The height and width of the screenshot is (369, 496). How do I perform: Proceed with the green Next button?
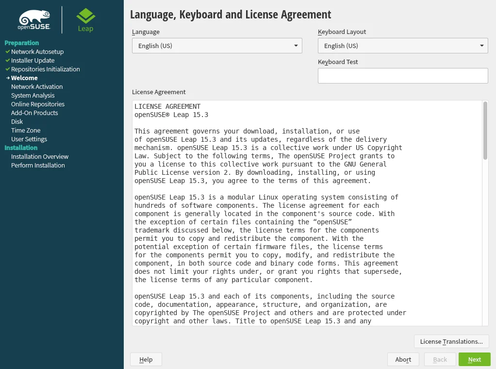[x=475, y=359]
